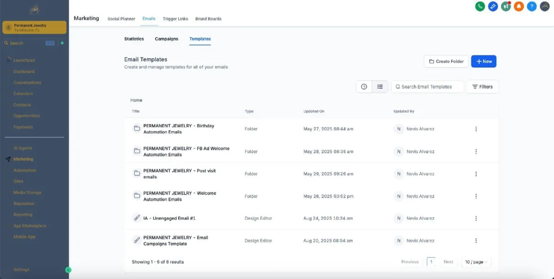Open the megaphone announcements icon
The height and width of the screenshot is (279, 554).
point(506,6)
